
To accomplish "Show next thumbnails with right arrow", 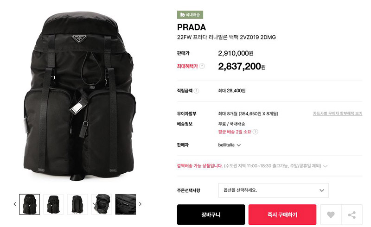I will coord(140,204).
